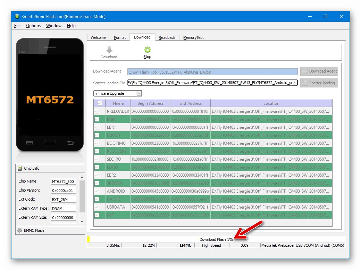Click the Flash Tool app icon in title bar

[17, 16]
